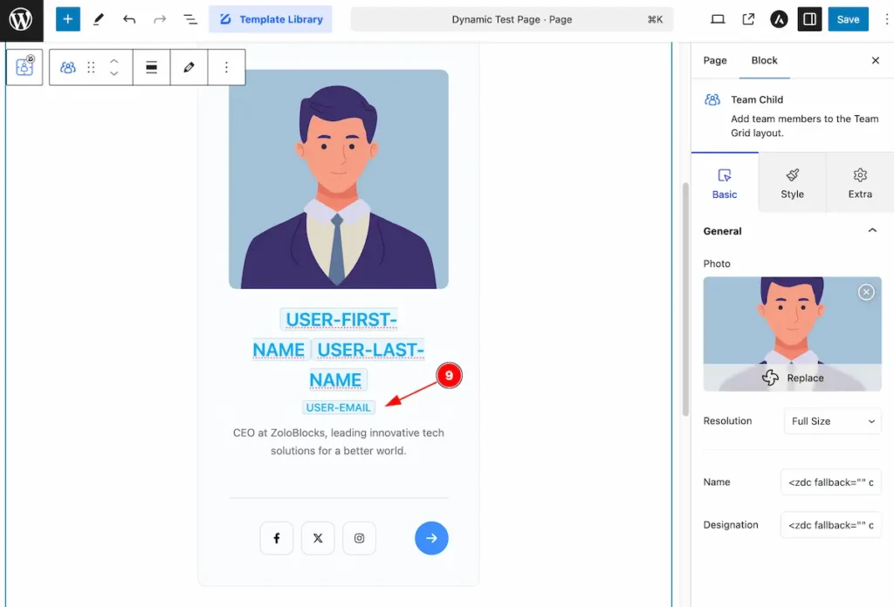
Task: Toggle the settings sidebar
Action: pyautogui.click(x=809, y=19)
